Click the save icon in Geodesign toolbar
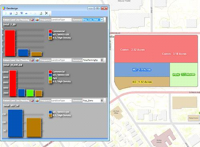Viewport: 200px width, 147px height. click(x=11, y=13)
